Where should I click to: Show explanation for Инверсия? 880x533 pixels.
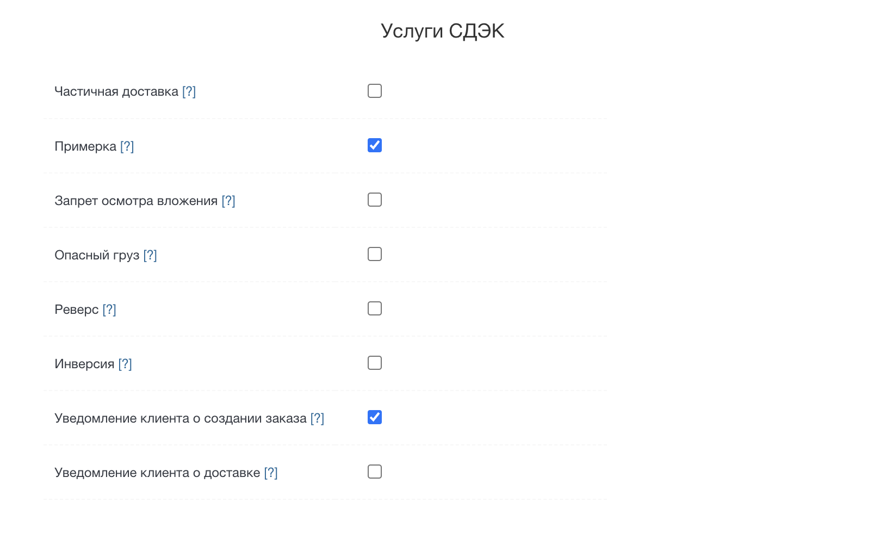pyautogui.click(x=125, y=363)
